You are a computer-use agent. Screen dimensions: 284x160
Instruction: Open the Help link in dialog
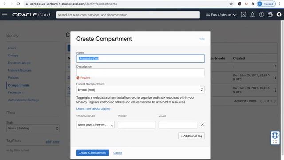201,39
